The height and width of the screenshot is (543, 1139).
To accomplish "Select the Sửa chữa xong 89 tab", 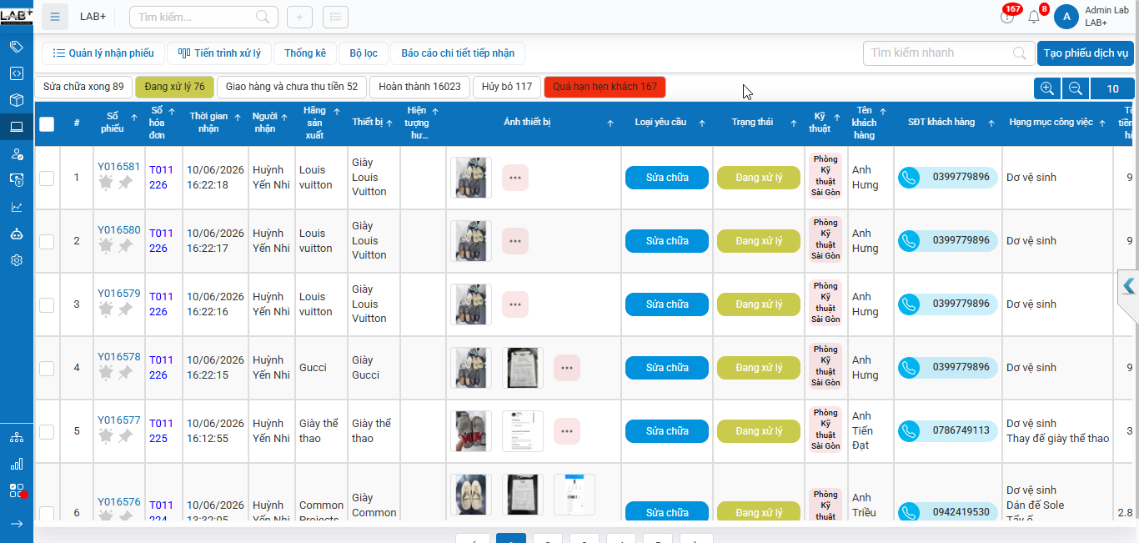I will pyautogui.click(x=83, y=87).
